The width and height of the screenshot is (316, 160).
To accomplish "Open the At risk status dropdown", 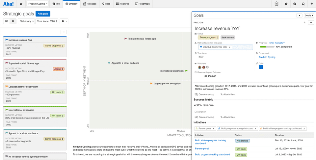I will 59,69.
